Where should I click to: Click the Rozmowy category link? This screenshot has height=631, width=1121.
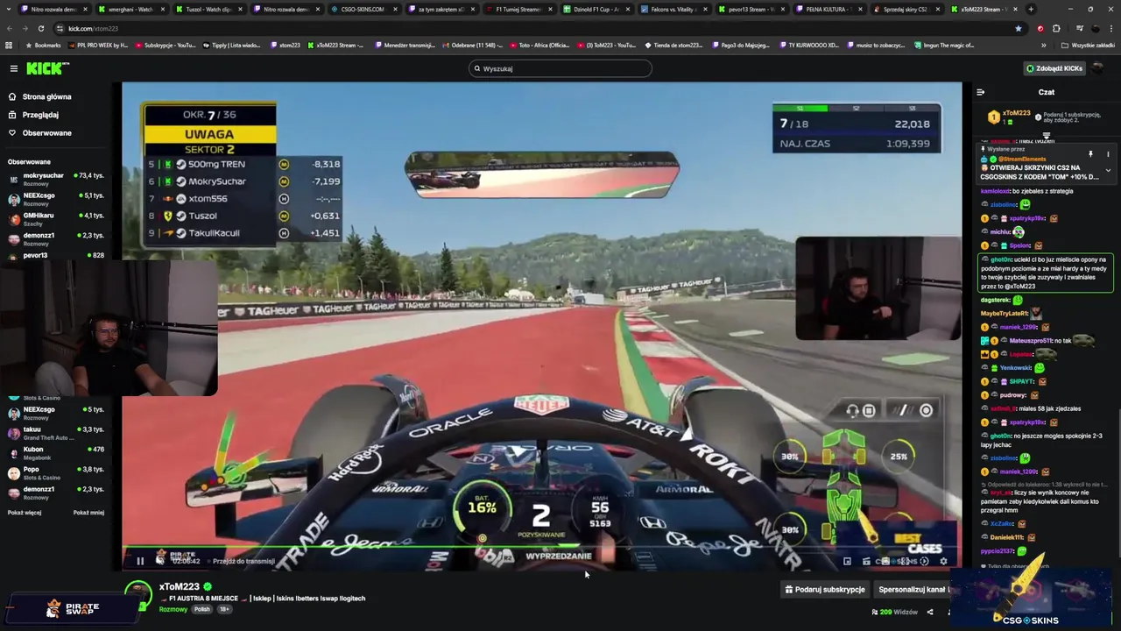[173, 609]
